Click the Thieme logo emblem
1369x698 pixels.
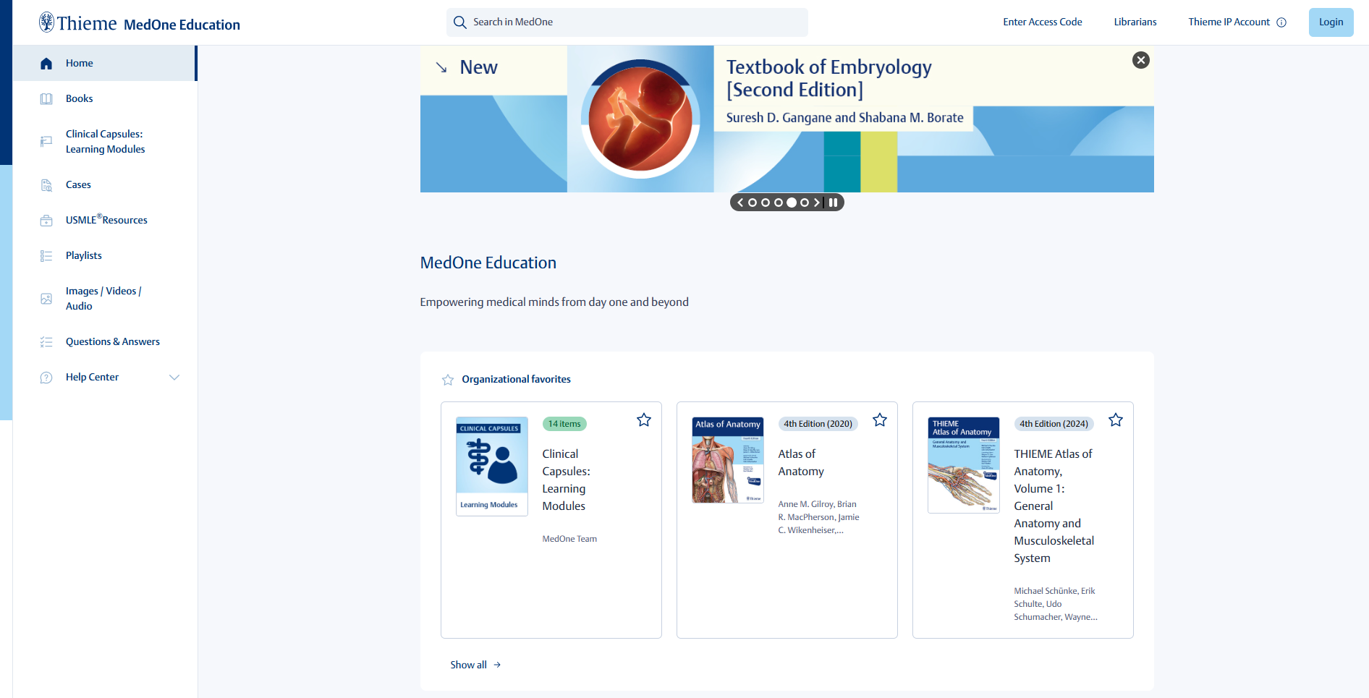pyautogui.click(x=47, y=22)
